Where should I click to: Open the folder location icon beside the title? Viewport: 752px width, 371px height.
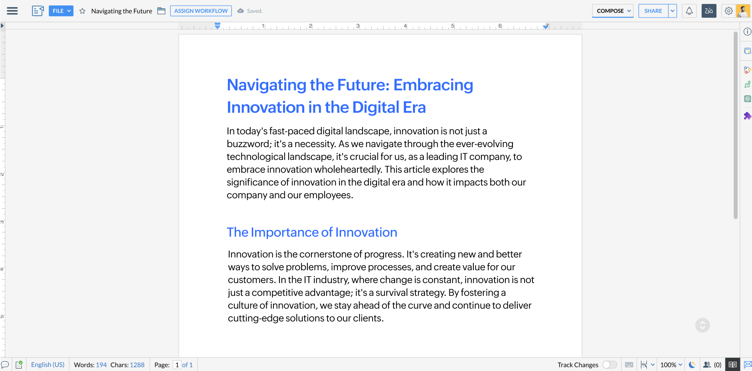coord(162,11)
